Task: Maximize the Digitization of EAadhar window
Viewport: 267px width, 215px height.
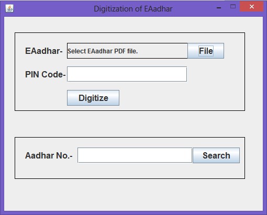Action: tap(233, 7)
